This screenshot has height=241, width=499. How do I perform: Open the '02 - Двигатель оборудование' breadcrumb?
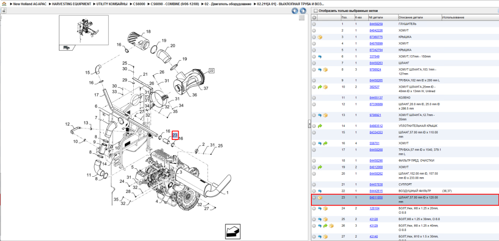tap(229, 4)
